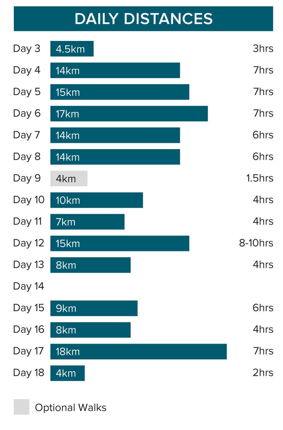Click the grey Day 9 4km bar

coord(69,178)
